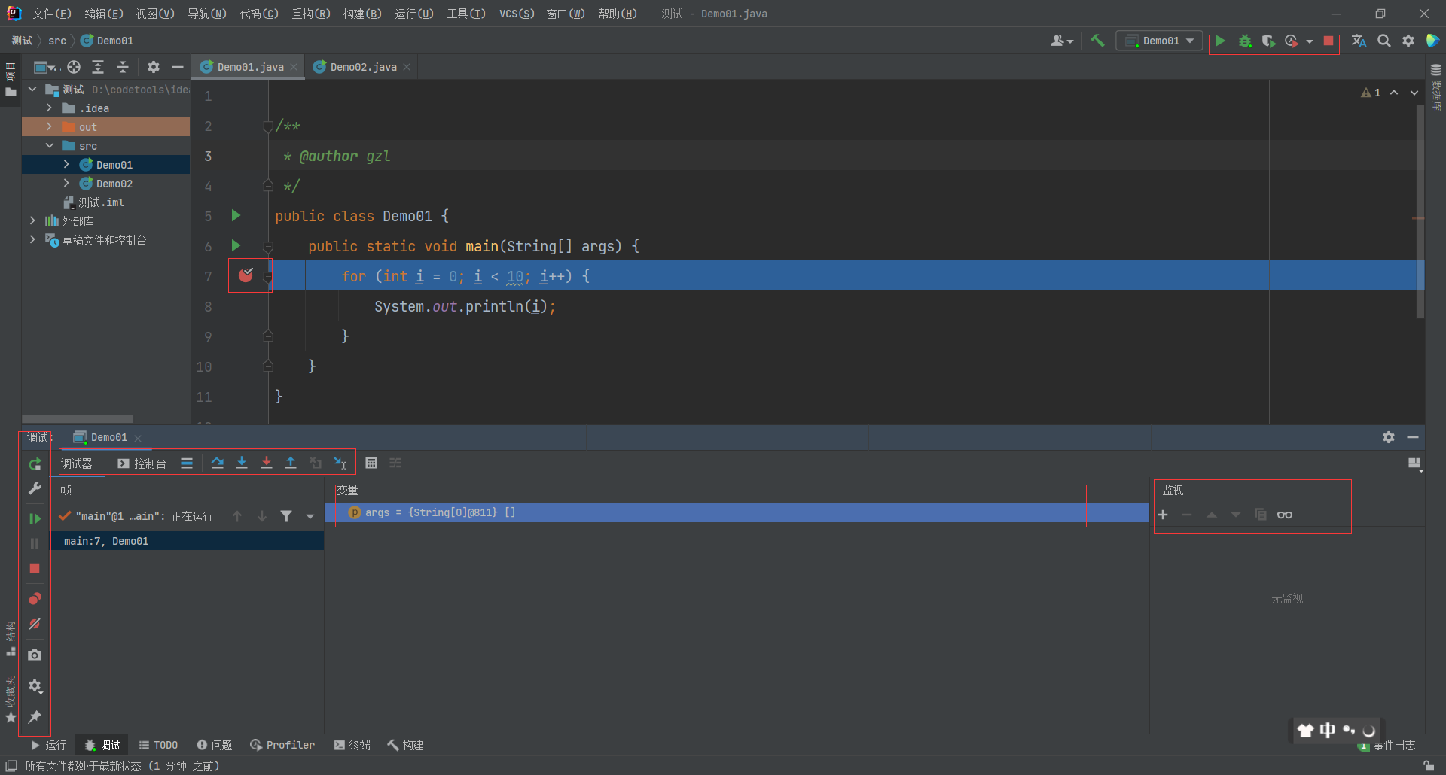1446x775 pixels.
Task: Show execution point icon in debugger
Action: [x=187, y=463]
